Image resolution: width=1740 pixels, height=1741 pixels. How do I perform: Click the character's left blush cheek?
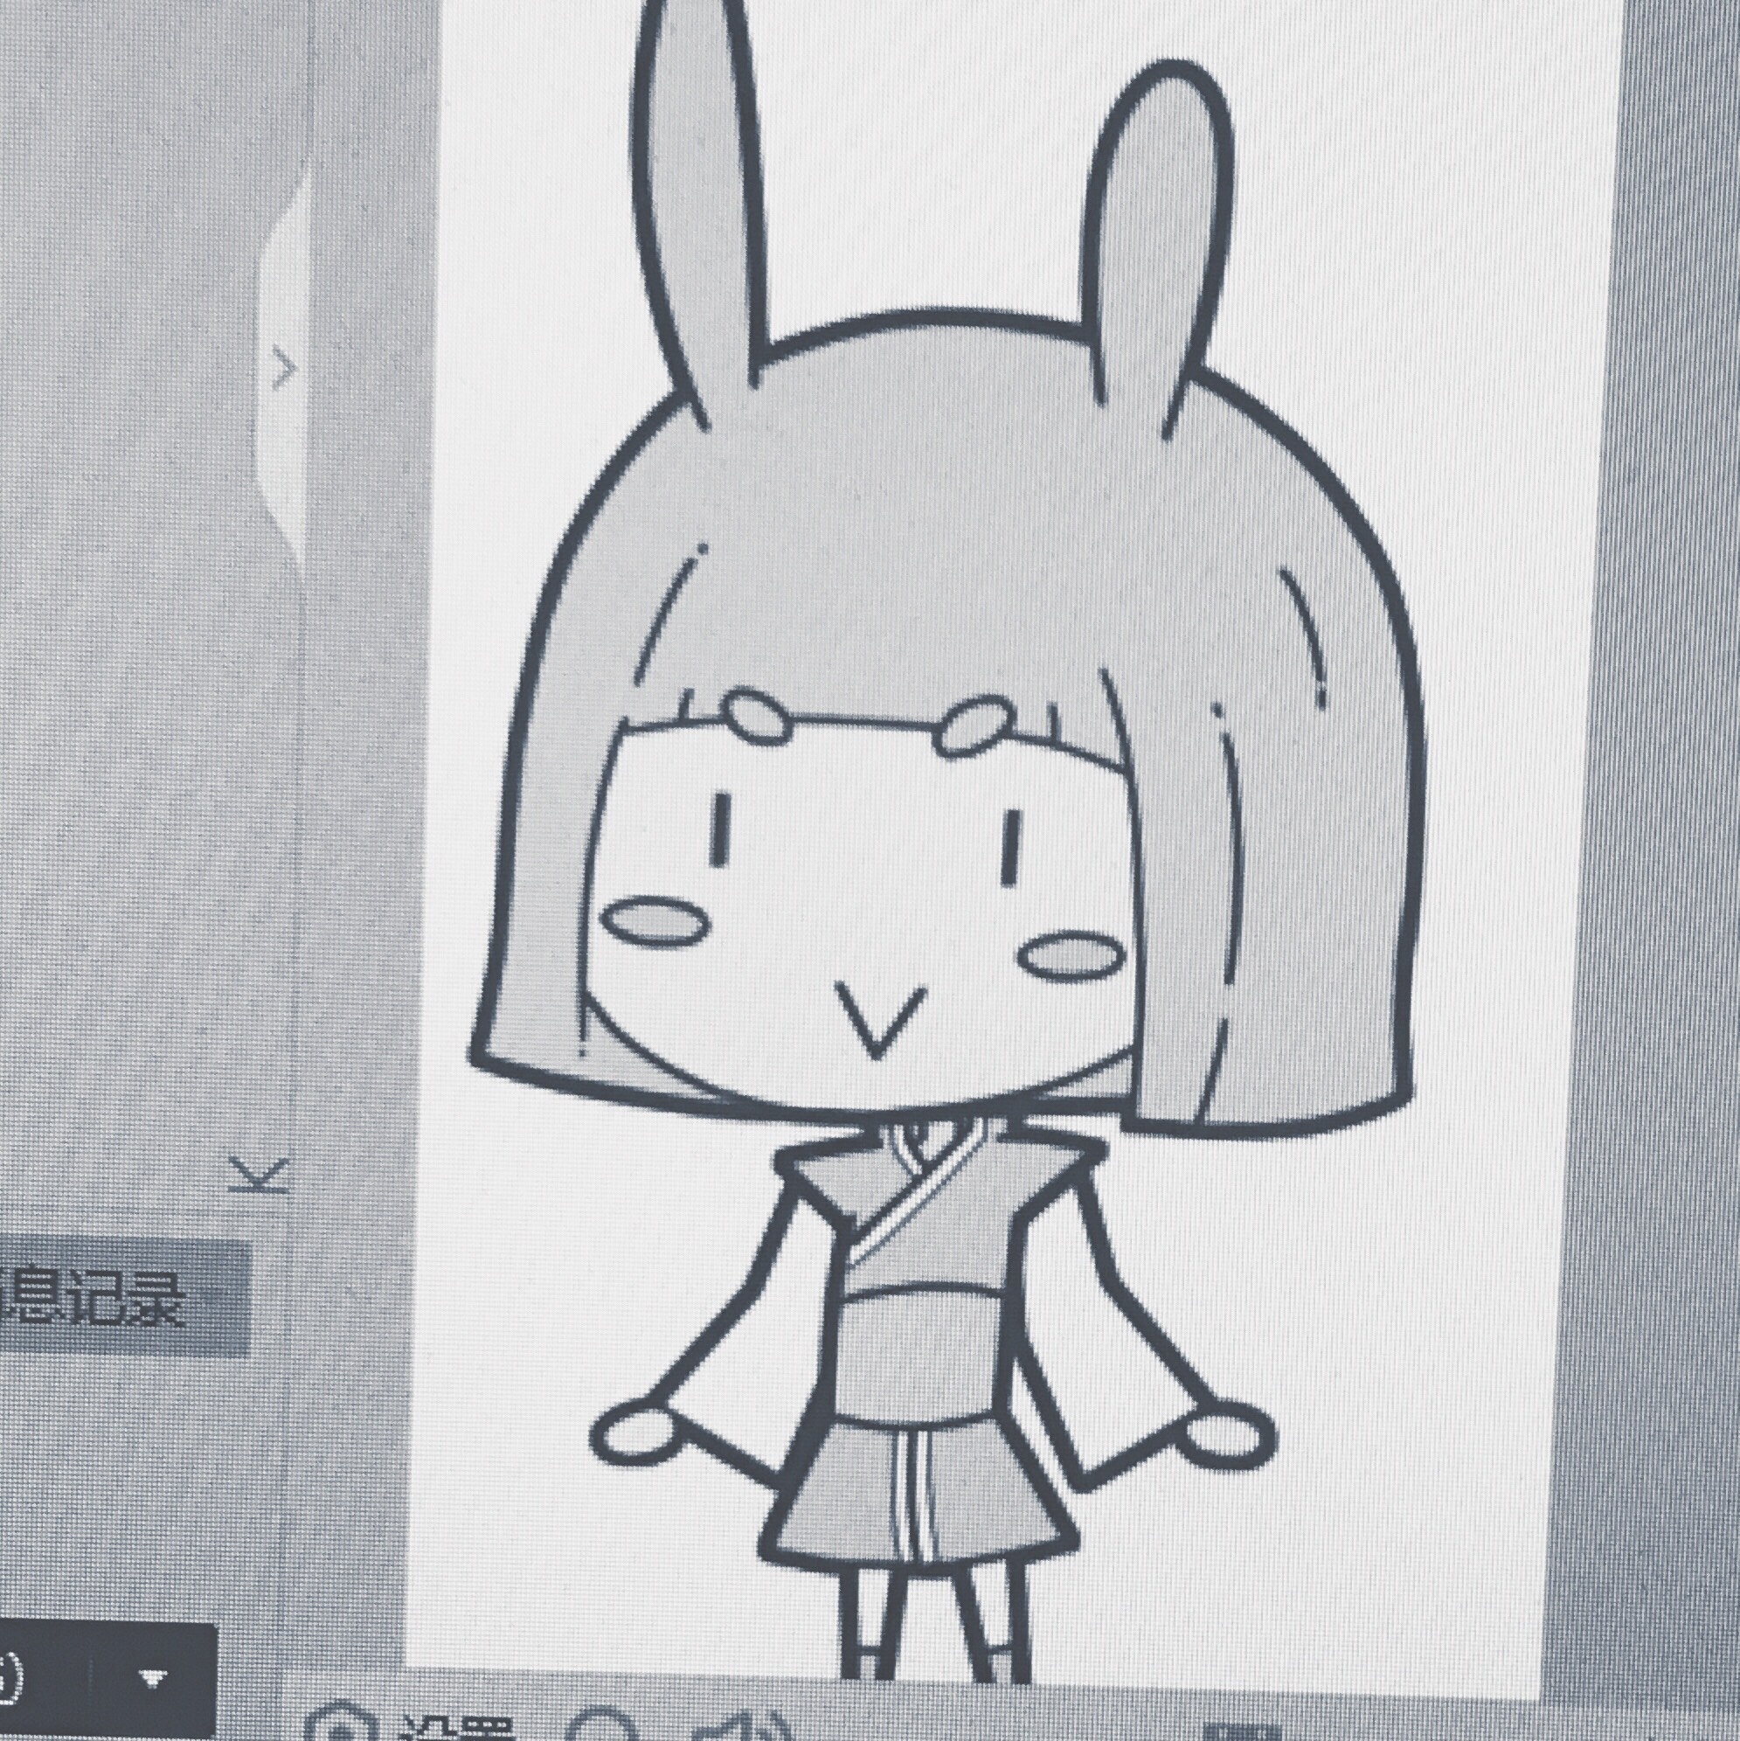pos(655,921)
